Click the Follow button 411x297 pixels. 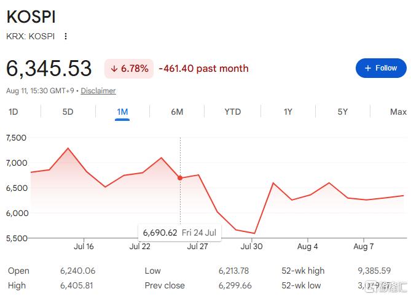(381, 68)
